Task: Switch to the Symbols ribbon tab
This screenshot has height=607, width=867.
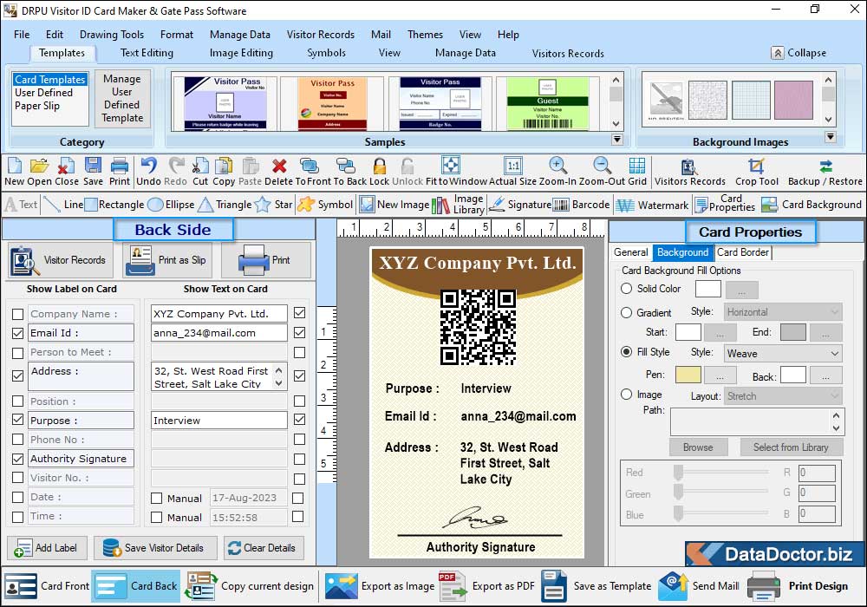Action: tap(326, 53)
